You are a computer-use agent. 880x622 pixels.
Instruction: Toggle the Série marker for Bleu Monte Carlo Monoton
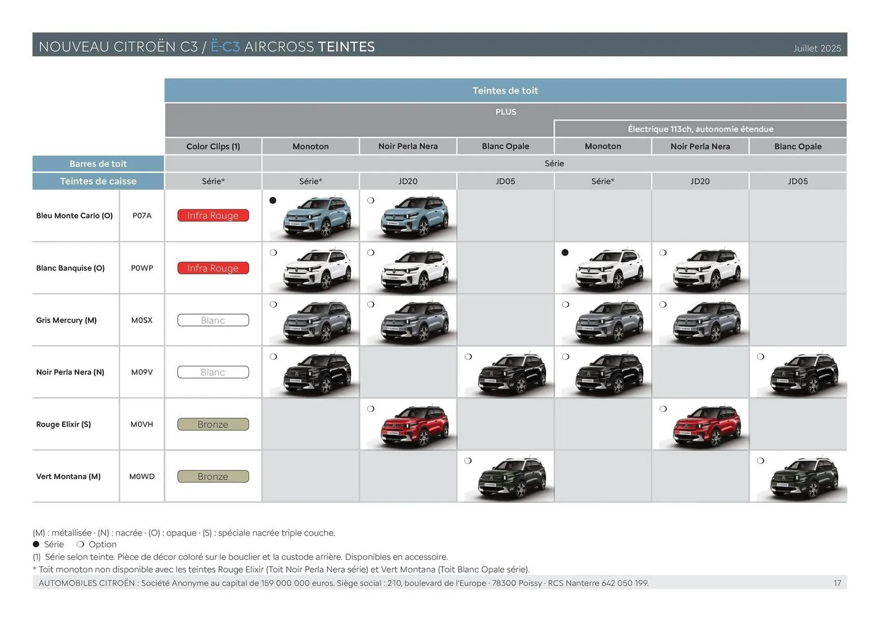pyautogui.click(x=273, y=200)
